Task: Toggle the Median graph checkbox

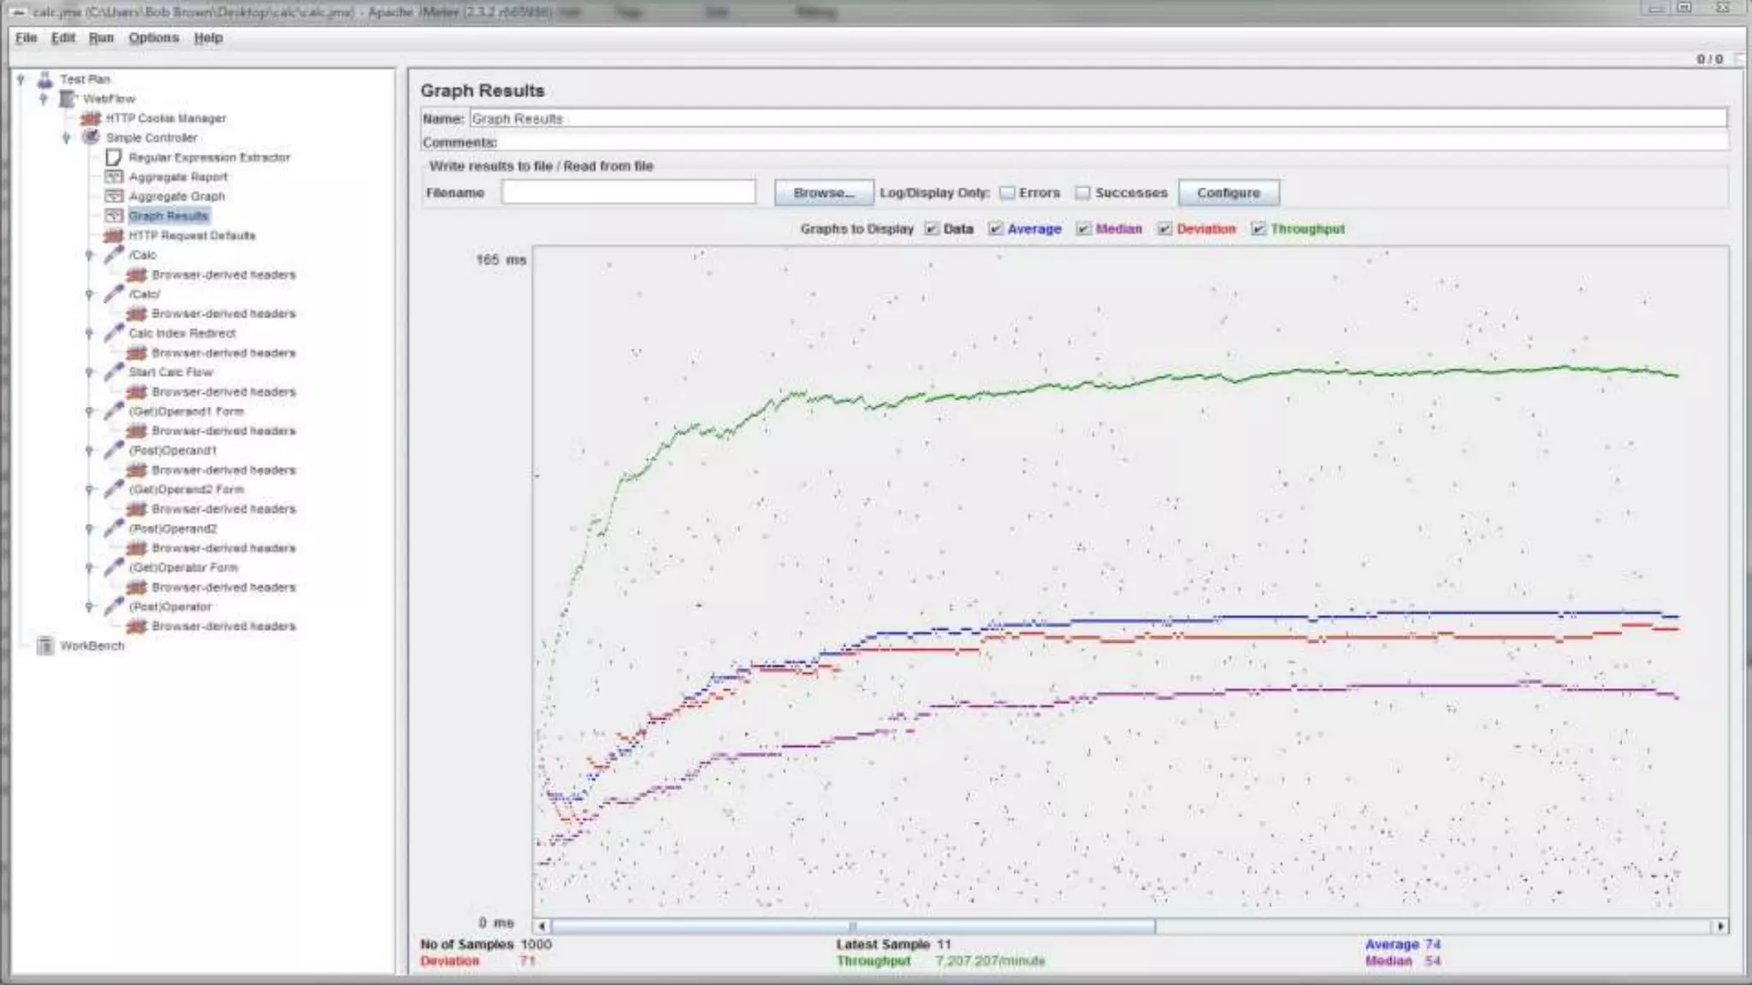Action: coord(1084,229)
